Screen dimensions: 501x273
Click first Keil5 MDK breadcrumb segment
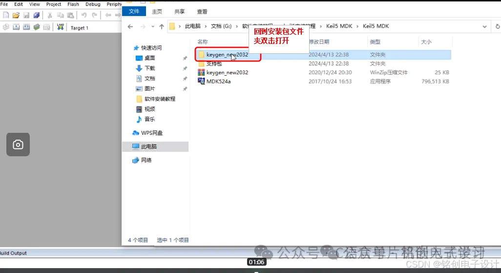339,26
